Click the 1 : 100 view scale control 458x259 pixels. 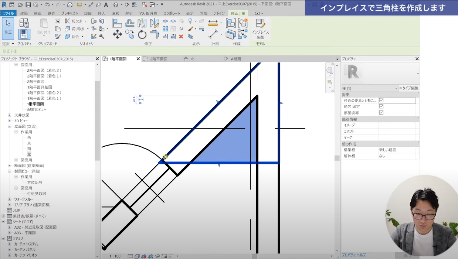[x=115, y=256]
